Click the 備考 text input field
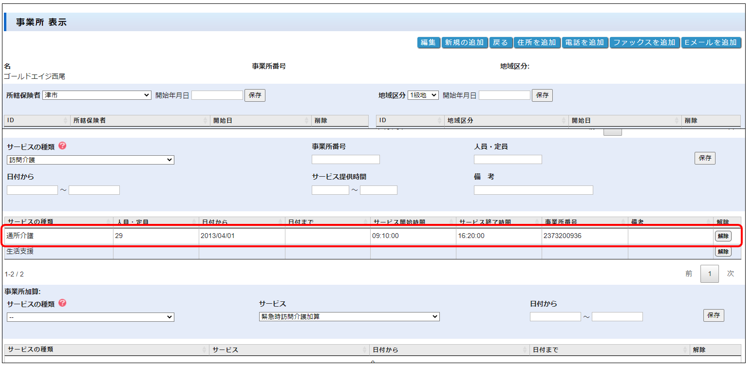 [533, 190]
